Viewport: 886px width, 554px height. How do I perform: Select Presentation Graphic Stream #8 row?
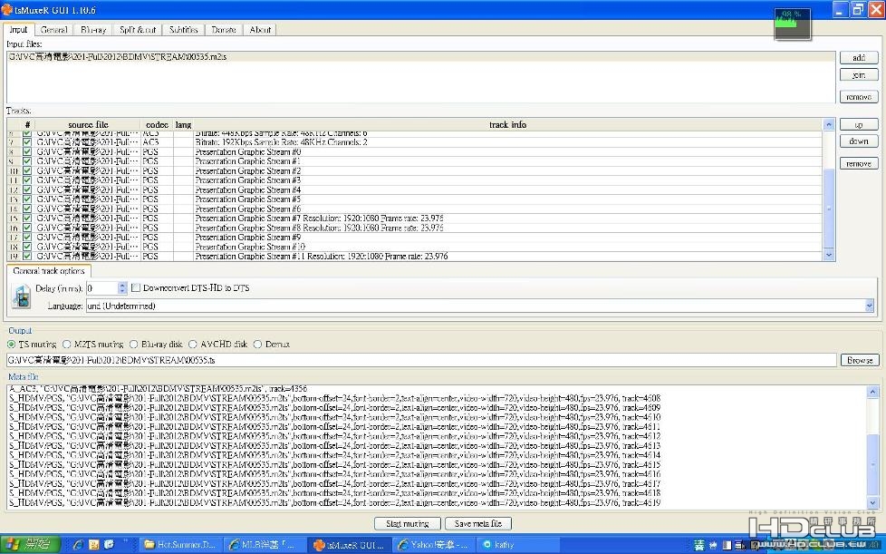(415, 228)
